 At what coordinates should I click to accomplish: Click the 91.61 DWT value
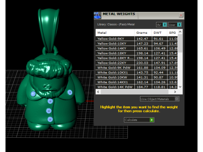(x=159, y=39)
